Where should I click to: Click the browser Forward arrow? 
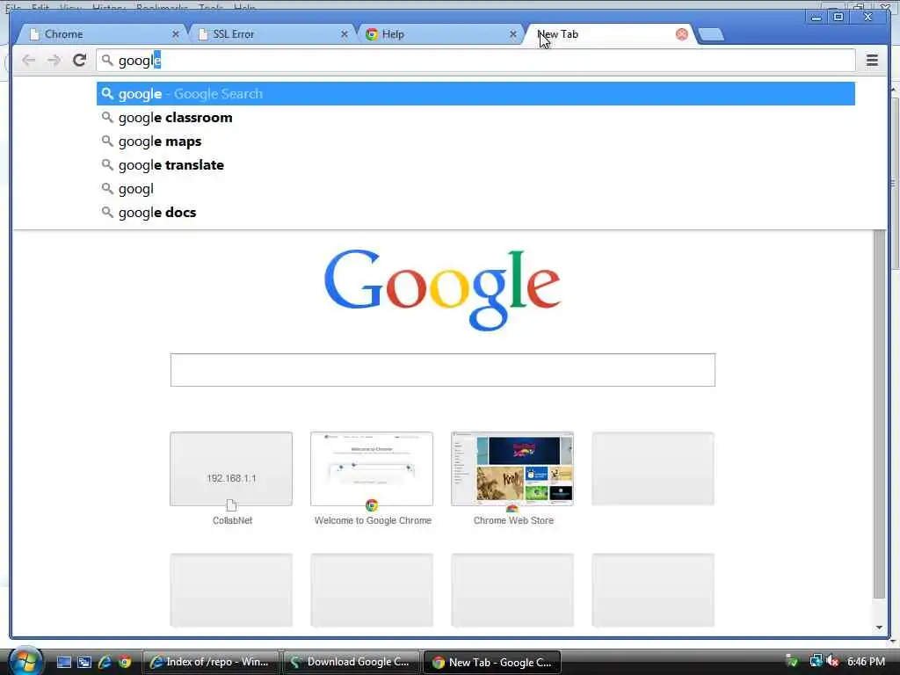tap(54, 61)
